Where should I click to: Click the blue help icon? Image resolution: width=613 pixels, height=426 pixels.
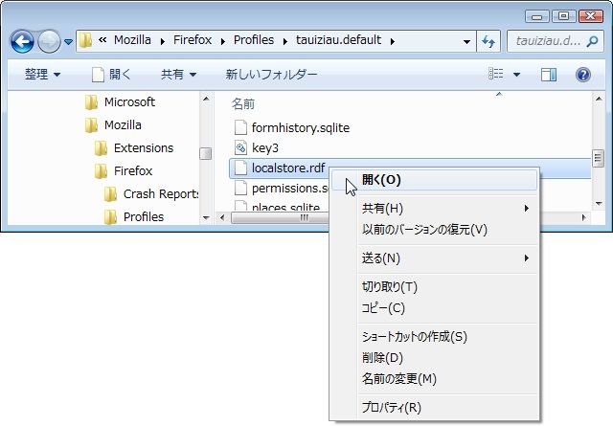tap(583, 75)
